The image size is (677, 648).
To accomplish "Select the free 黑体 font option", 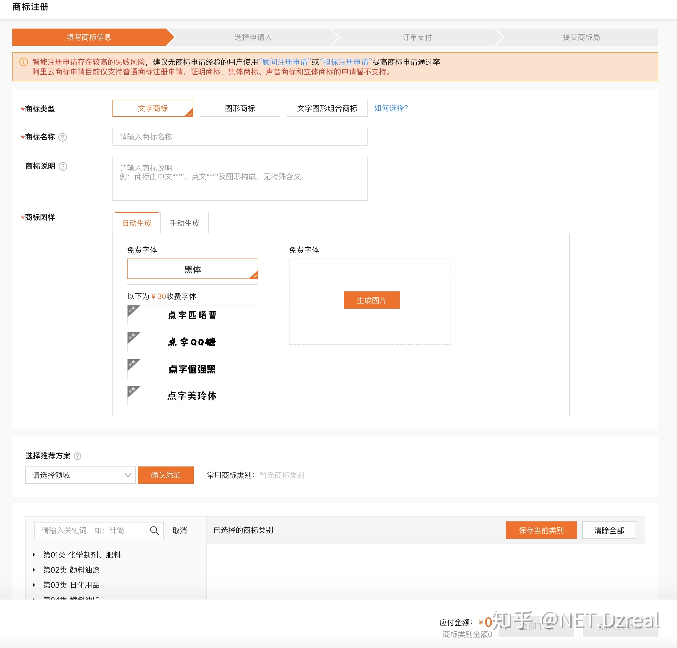I will 192,269.
